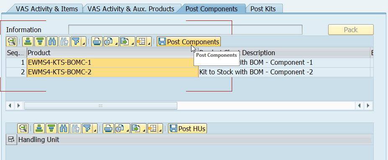Click the horizontal scrollbar thumb in components table
Viewport: 388px width, 160px height.
(101, 106)
